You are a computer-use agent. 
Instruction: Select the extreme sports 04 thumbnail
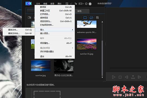coord(87,24)
